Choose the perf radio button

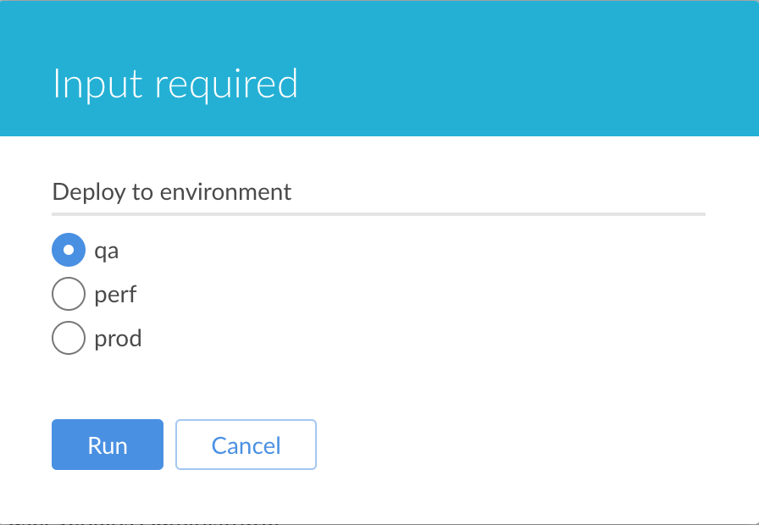(x=69, y=295)
